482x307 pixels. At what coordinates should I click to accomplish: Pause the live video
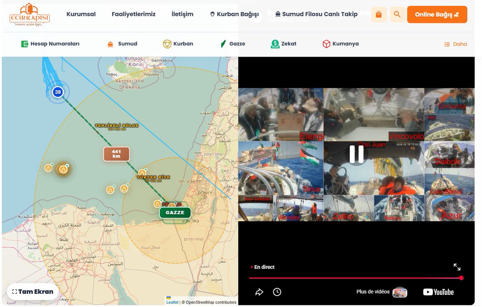point(356,154)
